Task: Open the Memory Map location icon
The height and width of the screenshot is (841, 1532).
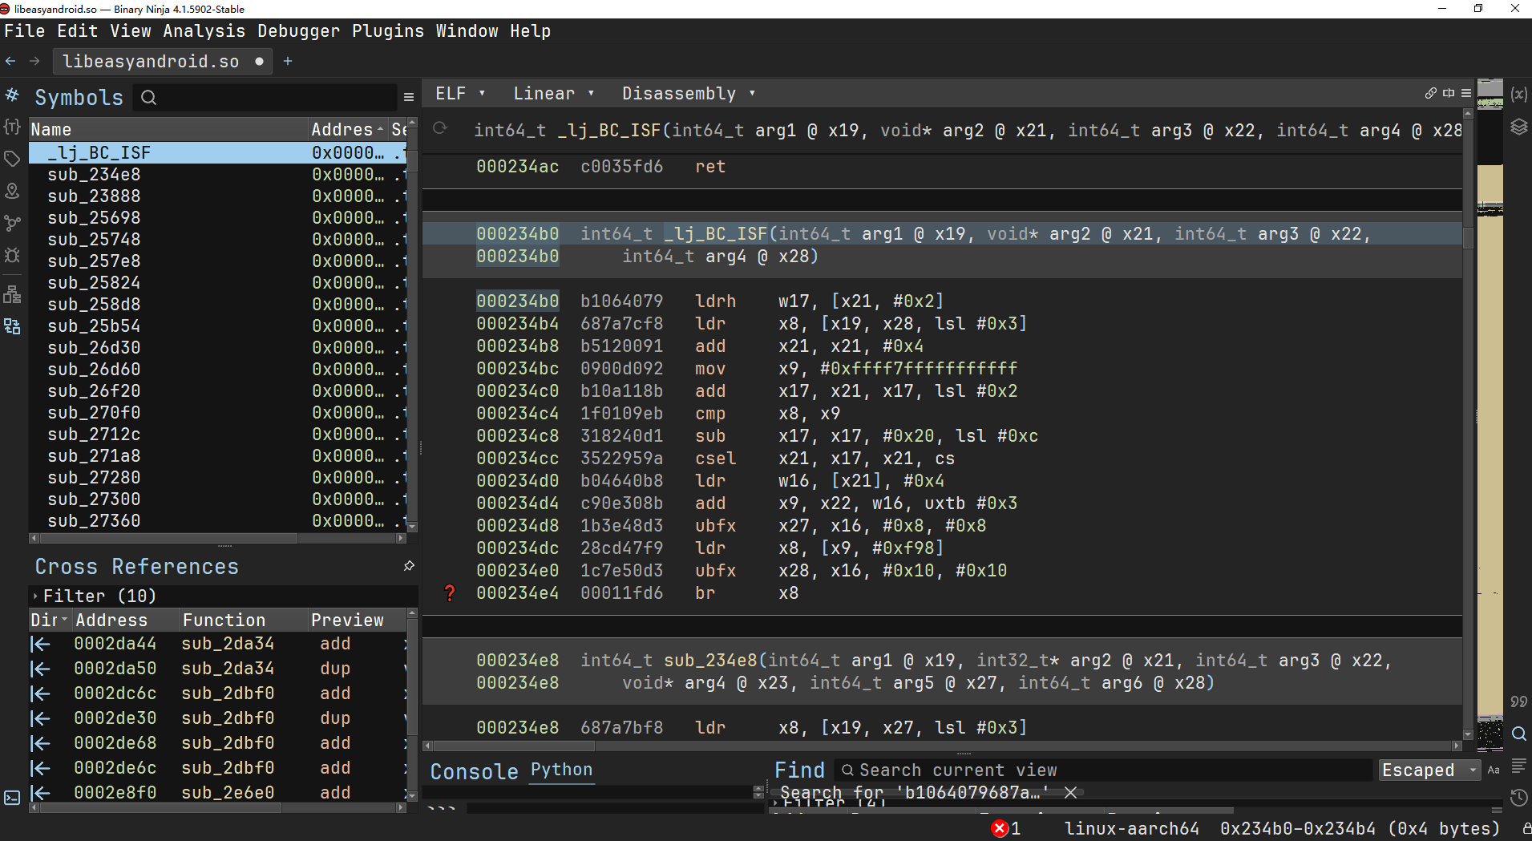Action: click(12, 191)
